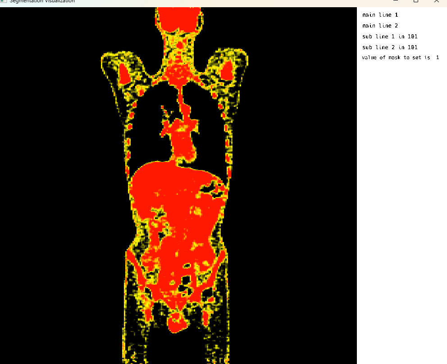Select the 'main line 1' text entry
Screen dimensions: 447x364
coord(380,15)
